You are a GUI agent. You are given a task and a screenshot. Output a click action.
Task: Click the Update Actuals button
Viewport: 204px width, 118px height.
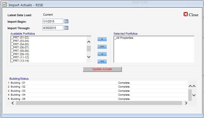[102, 69]
